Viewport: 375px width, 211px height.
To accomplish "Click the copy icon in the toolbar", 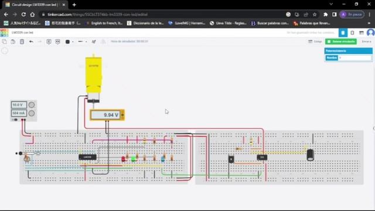I will pos(4,42).
